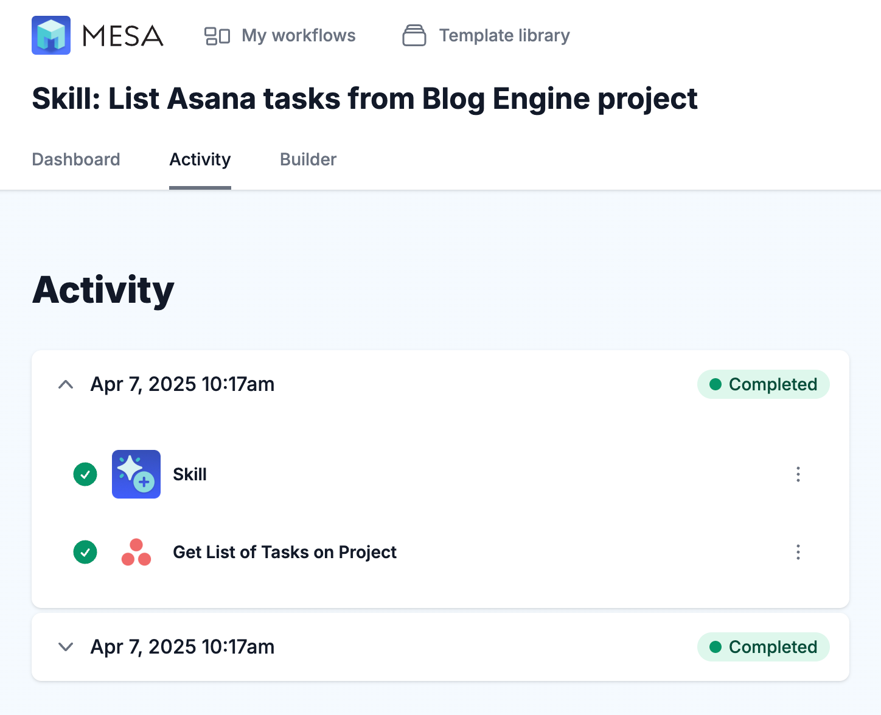
Task: Open the Template library link
Action: click(x=504, y=36)
